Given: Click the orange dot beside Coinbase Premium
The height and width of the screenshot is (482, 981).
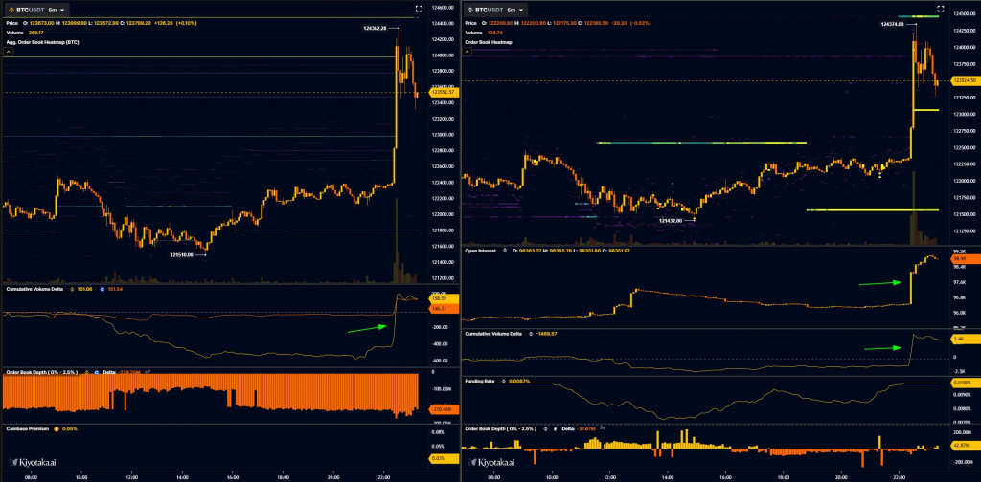Looking at the screenshot, I should click(x=57, y=428).
